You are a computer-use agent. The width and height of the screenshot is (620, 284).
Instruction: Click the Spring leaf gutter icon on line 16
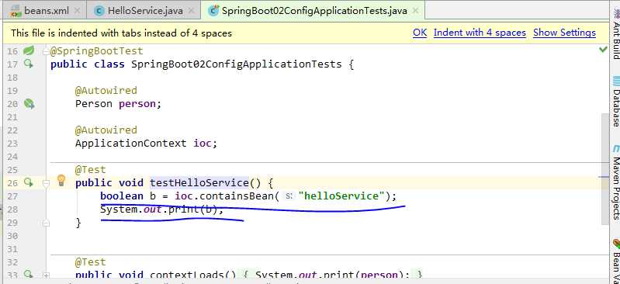[29, 50]
